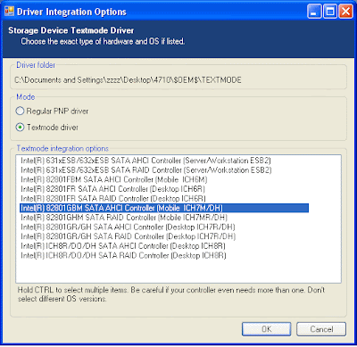Screen dimensions: 357x347
Task: Maximize the Driver Integration Options window
Action: pos(330,12)
